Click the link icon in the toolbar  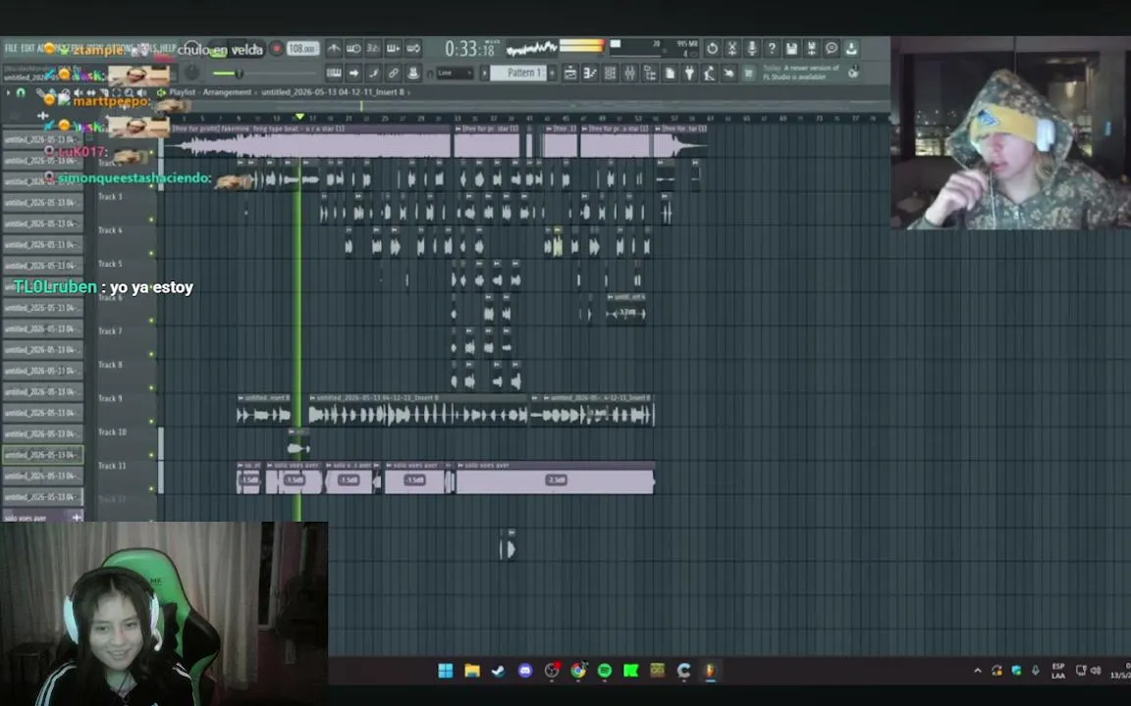click(393, 73)
